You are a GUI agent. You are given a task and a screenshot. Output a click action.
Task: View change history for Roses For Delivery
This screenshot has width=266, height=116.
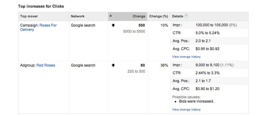[x=186, y=57]
